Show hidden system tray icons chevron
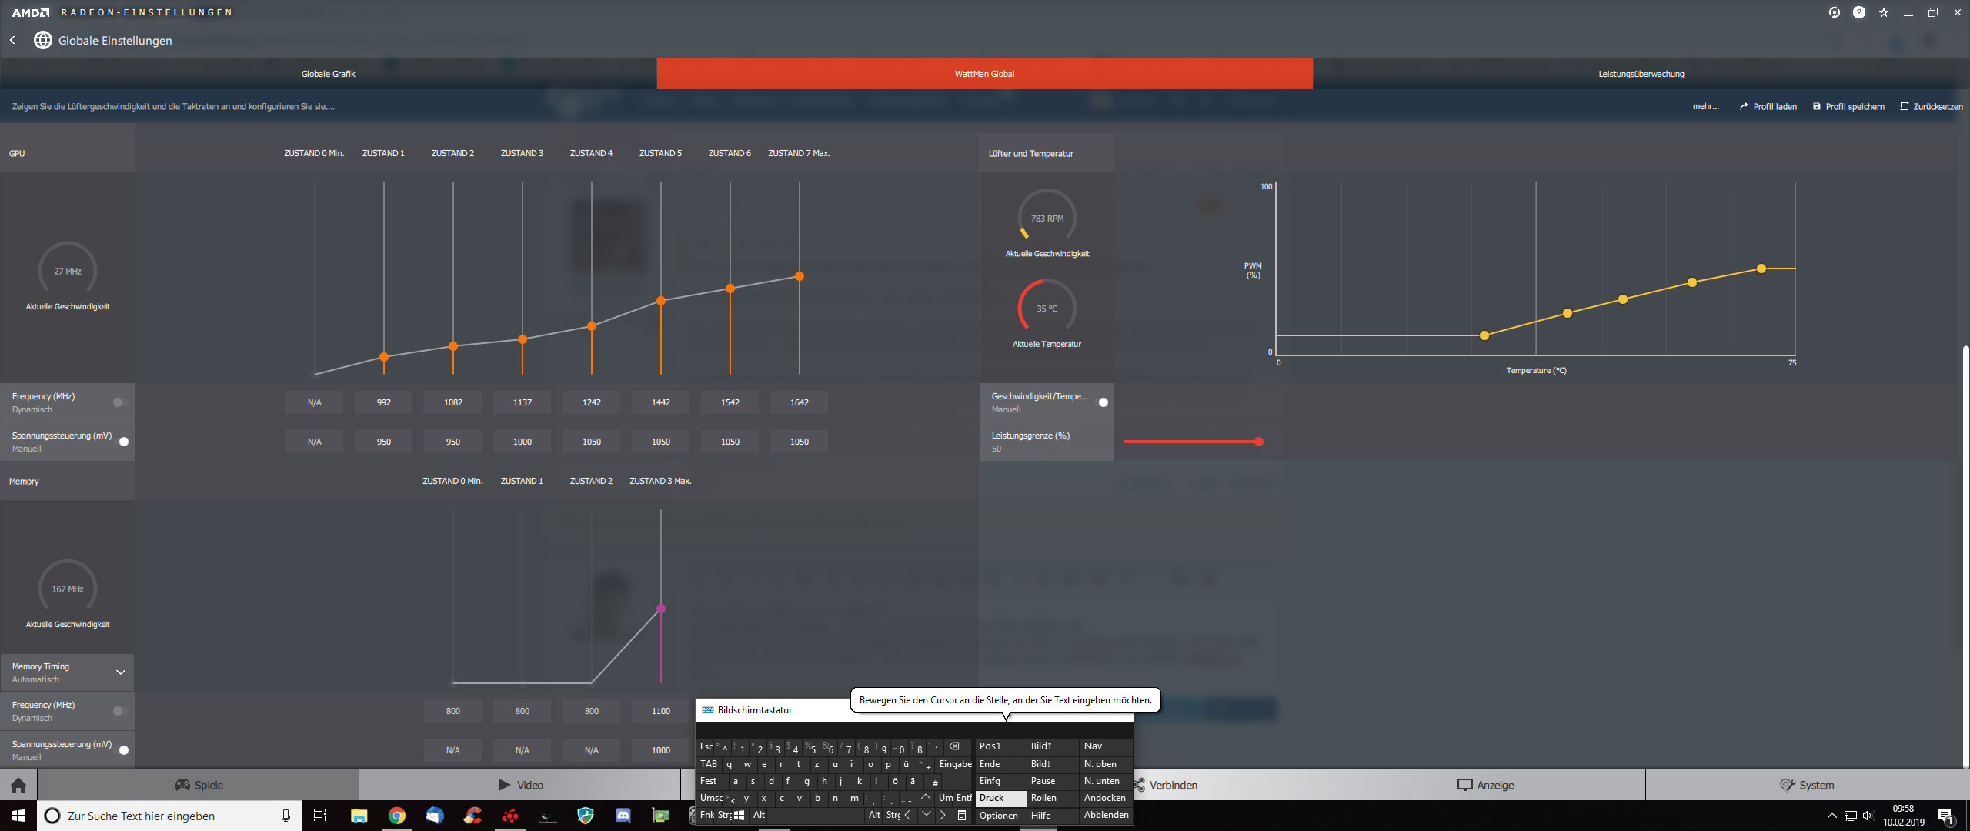Screen dimensions: 1970x831 [x=1831, y=816]
